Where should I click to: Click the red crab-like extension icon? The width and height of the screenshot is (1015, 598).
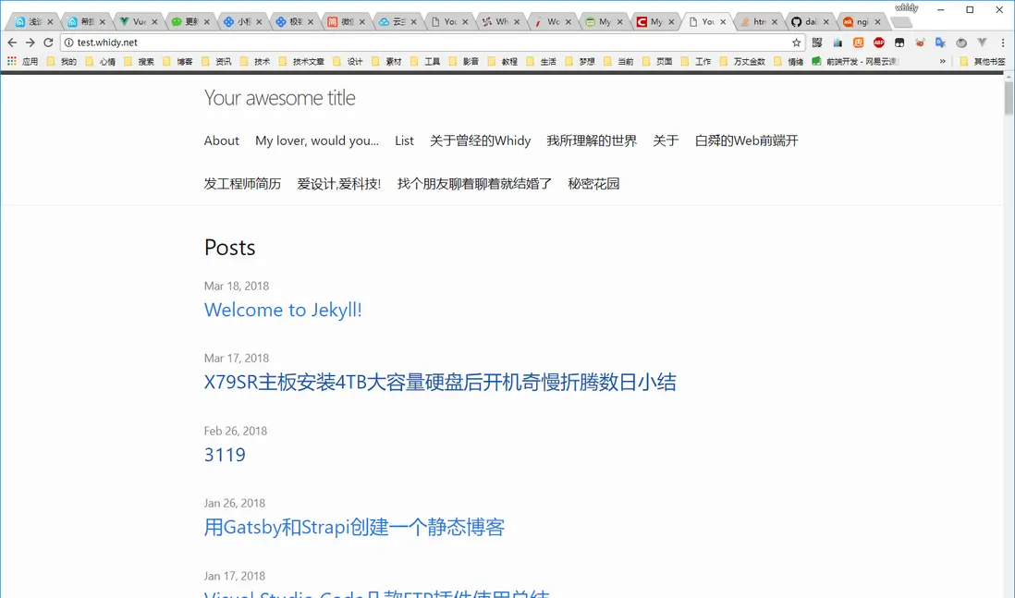(920, 43)
